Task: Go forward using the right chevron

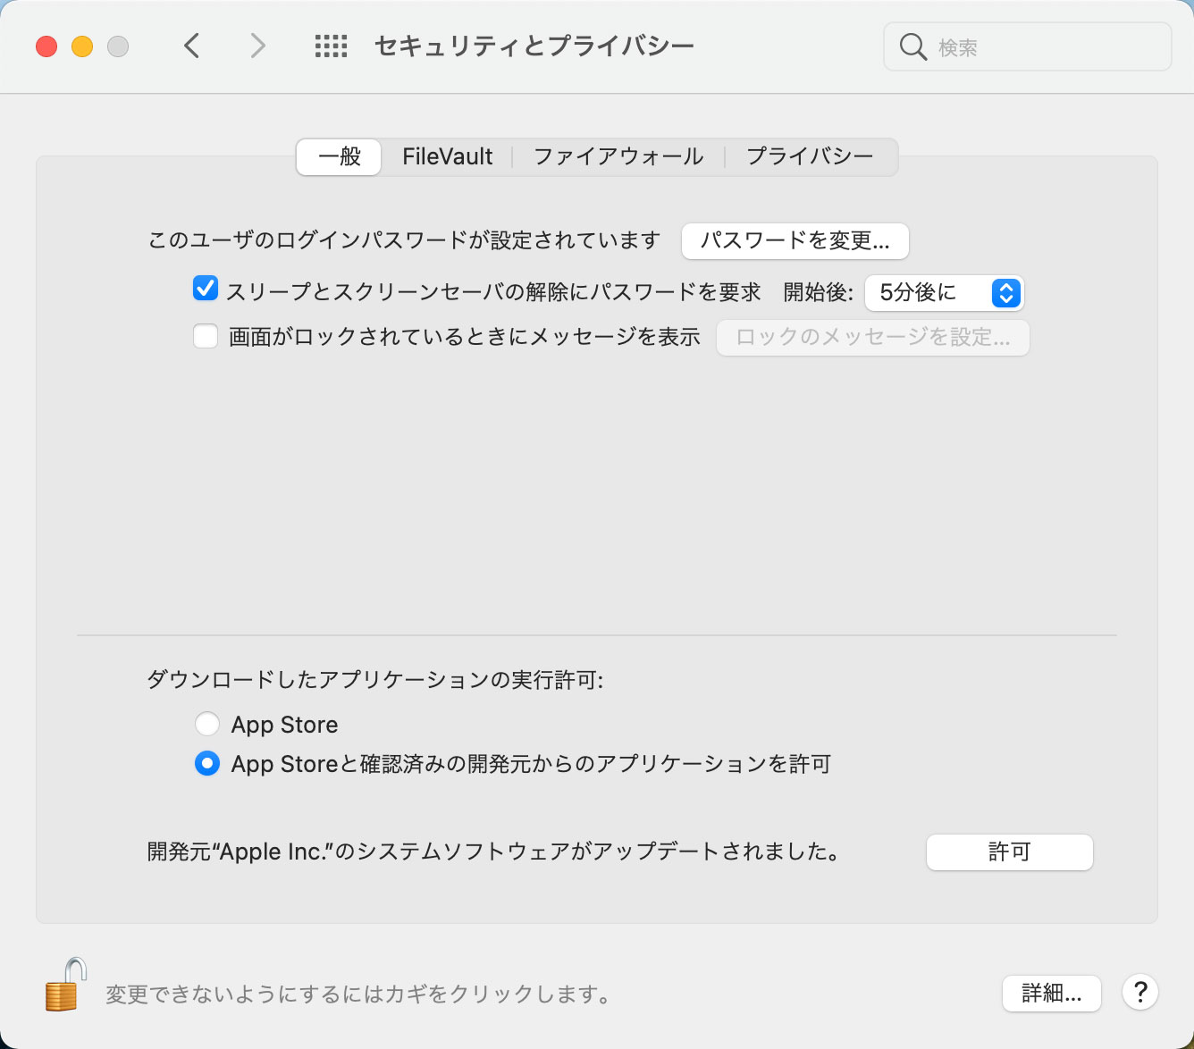Action: click(x=257, y=46)
